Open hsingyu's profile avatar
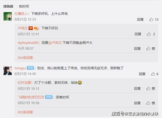 pyautogui.click(x=8, y=71)
